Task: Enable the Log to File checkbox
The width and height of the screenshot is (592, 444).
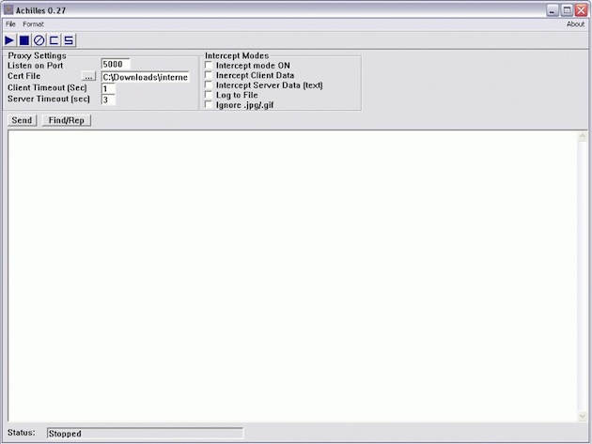Action: tap(209, 95)
